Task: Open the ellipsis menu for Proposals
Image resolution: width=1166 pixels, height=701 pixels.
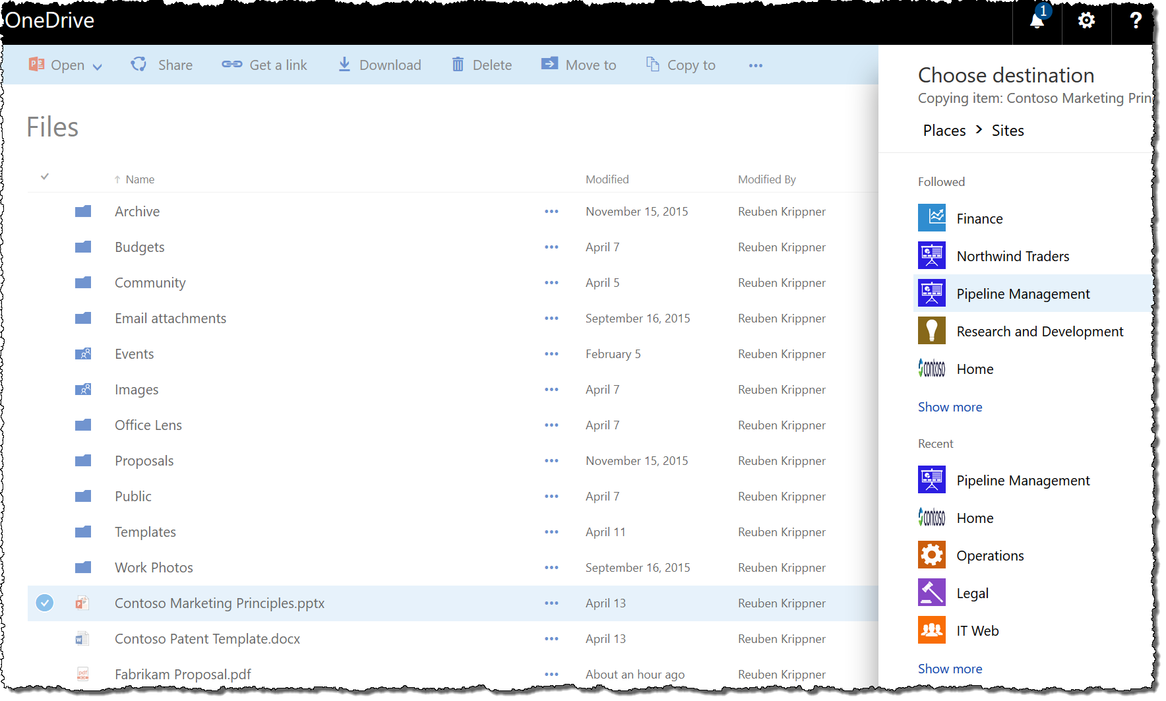Action: pyautogui.click(x=551, y=461)
